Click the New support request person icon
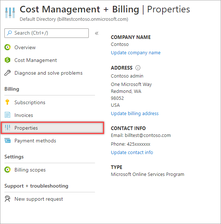The height and width of the screenshot is (224, 221). [x=7, y=199]
